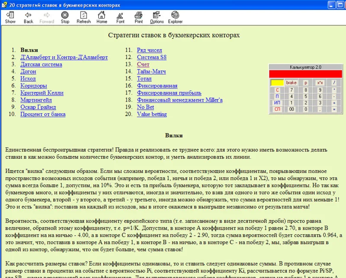Viewport: 346px width, 278px height.
Task: Click the divide (/) calculator button
Action: [334, 83]
